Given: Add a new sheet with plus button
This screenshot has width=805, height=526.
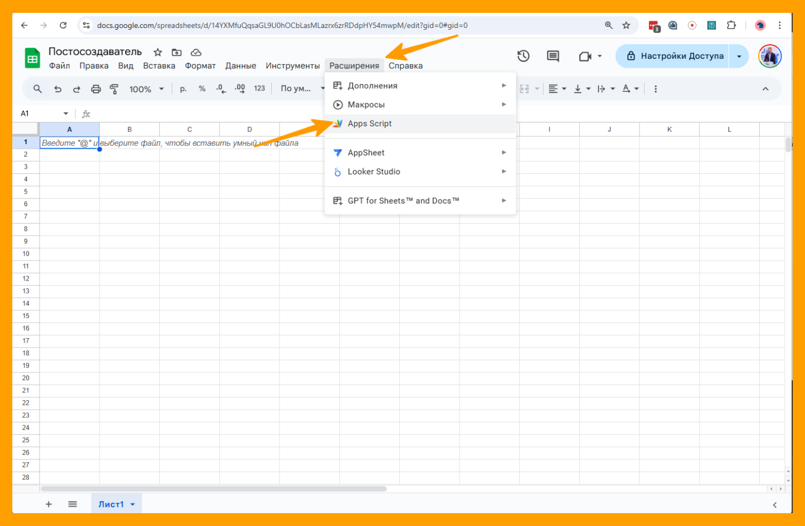Looking at the screenshot, I should (x=49, y=504).
